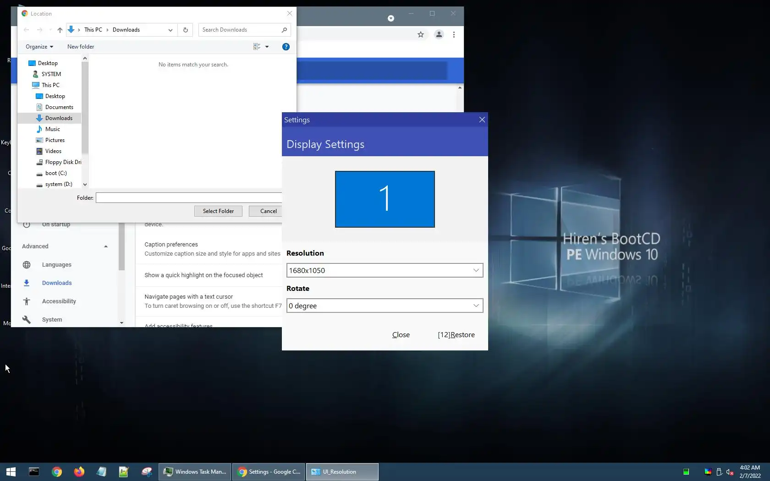This screenshot has width=770, height=481.
Task: Select Desktop at top of folder tree
Action: pyautogui.click(x=48, y=63)
